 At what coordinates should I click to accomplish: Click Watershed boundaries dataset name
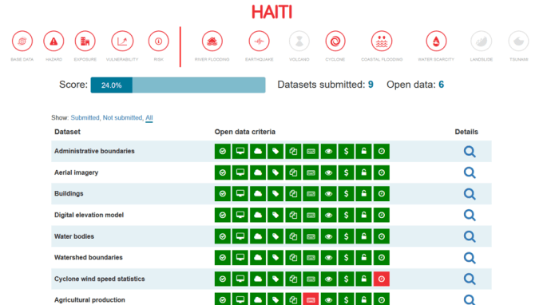(x=89, y=257)
